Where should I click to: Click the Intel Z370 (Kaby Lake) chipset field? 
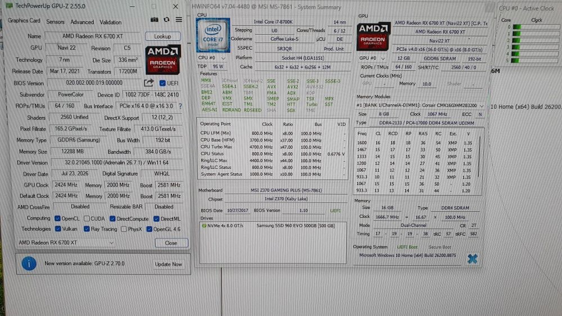point(286,199)
